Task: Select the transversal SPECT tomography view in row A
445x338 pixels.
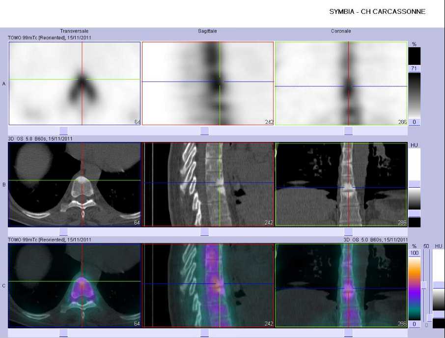Action: click(x=75, y=84)
